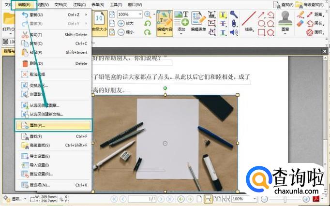Click the status bar zoom slider

(x=285, y=199)
